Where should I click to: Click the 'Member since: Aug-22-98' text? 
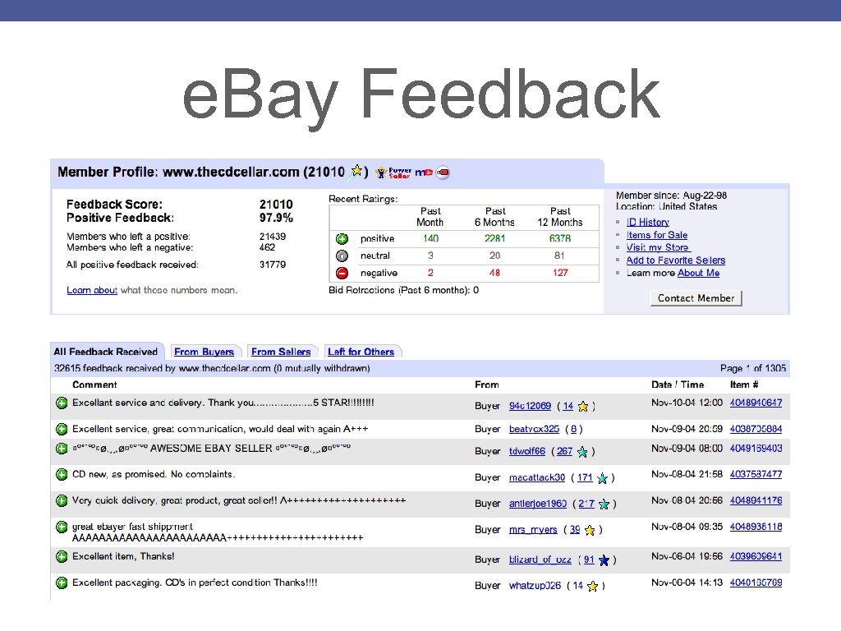click(671, 196)
